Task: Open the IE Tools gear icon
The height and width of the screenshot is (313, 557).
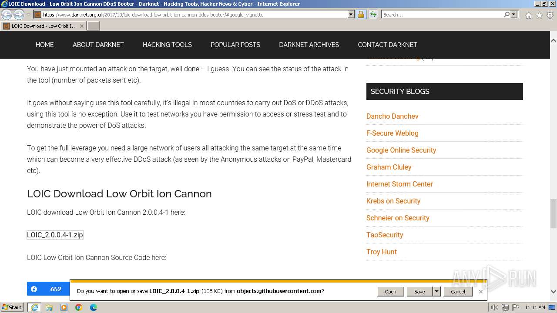Action: pos(550,15)
